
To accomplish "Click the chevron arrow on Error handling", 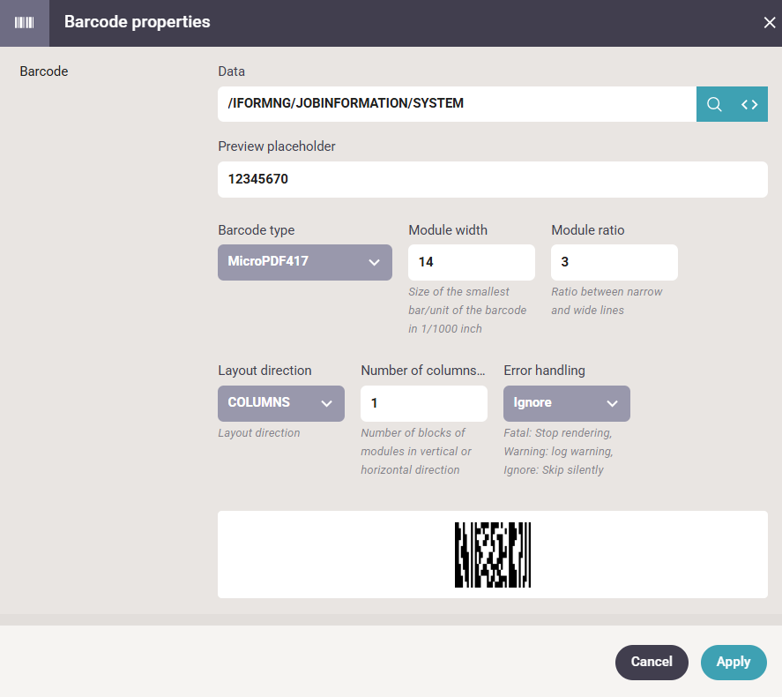I will pos(612,403).
